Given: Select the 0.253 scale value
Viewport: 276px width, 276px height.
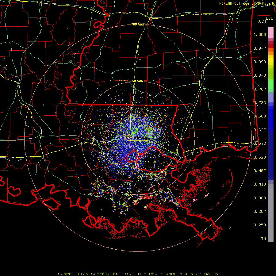Looking at the screenshot, I should tap(260, 225).
